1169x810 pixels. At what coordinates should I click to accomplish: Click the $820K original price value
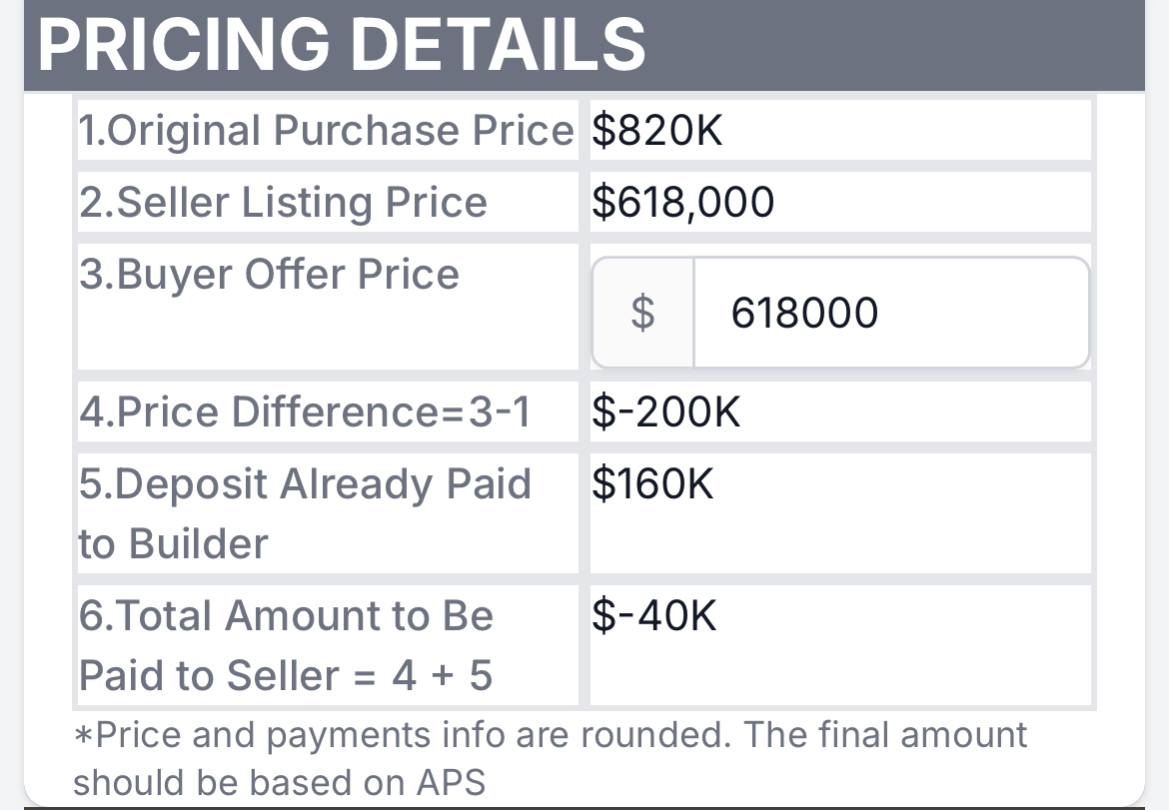point(656,131)
